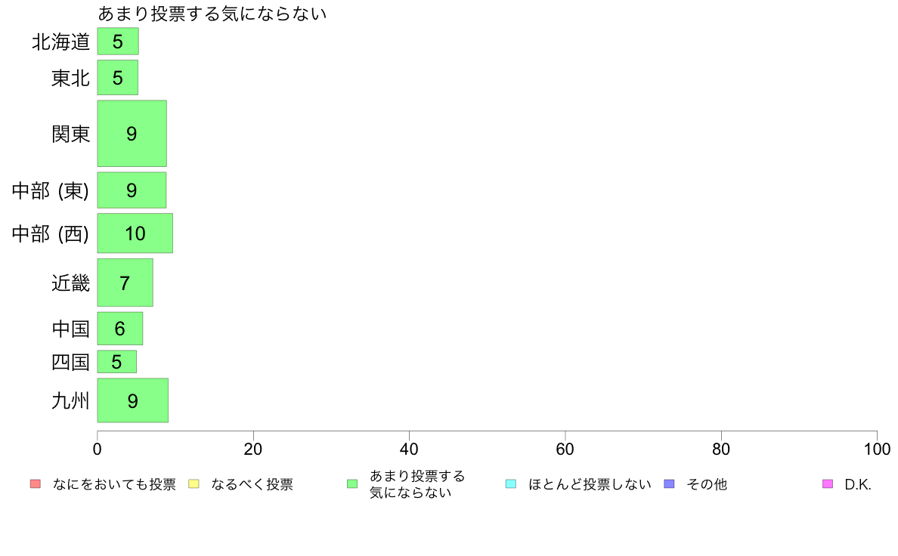Click the cyan ほとんど投票しない legend swatch
This screenshot has width=898, height=556.
pyautogui.click(x=511, y=483)
